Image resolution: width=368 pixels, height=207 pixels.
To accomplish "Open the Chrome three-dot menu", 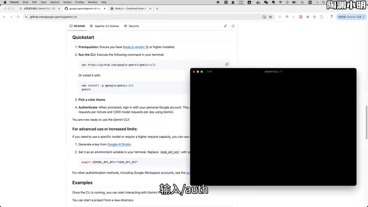I will point(364,17).
